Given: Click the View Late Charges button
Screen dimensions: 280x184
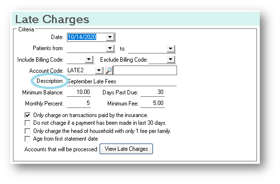Looking at the screenshot, I should [x=126, y=149].
